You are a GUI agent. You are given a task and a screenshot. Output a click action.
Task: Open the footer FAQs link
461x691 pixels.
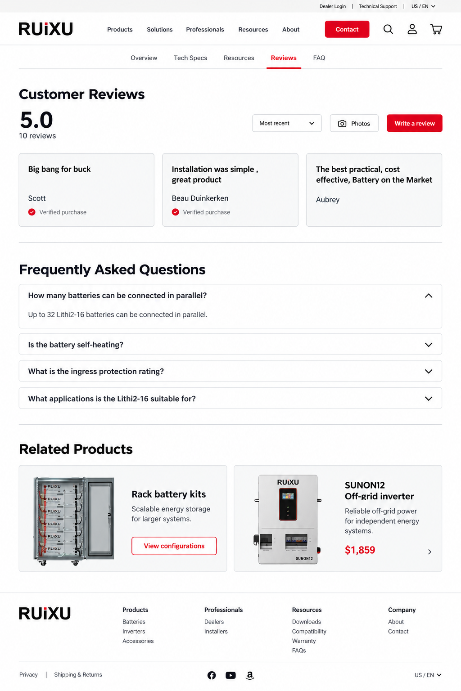299,651
